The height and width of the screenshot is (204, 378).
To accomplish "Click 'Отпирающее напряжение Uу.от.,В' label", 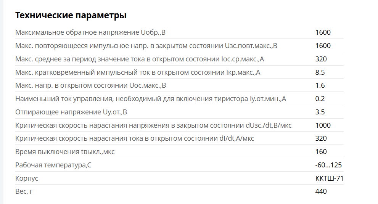I will pyautogui.click(x=71, y=112).
